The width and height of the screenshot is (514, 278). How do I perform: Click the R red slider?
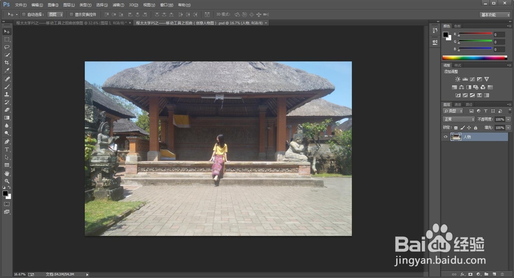tap(475, 34)
